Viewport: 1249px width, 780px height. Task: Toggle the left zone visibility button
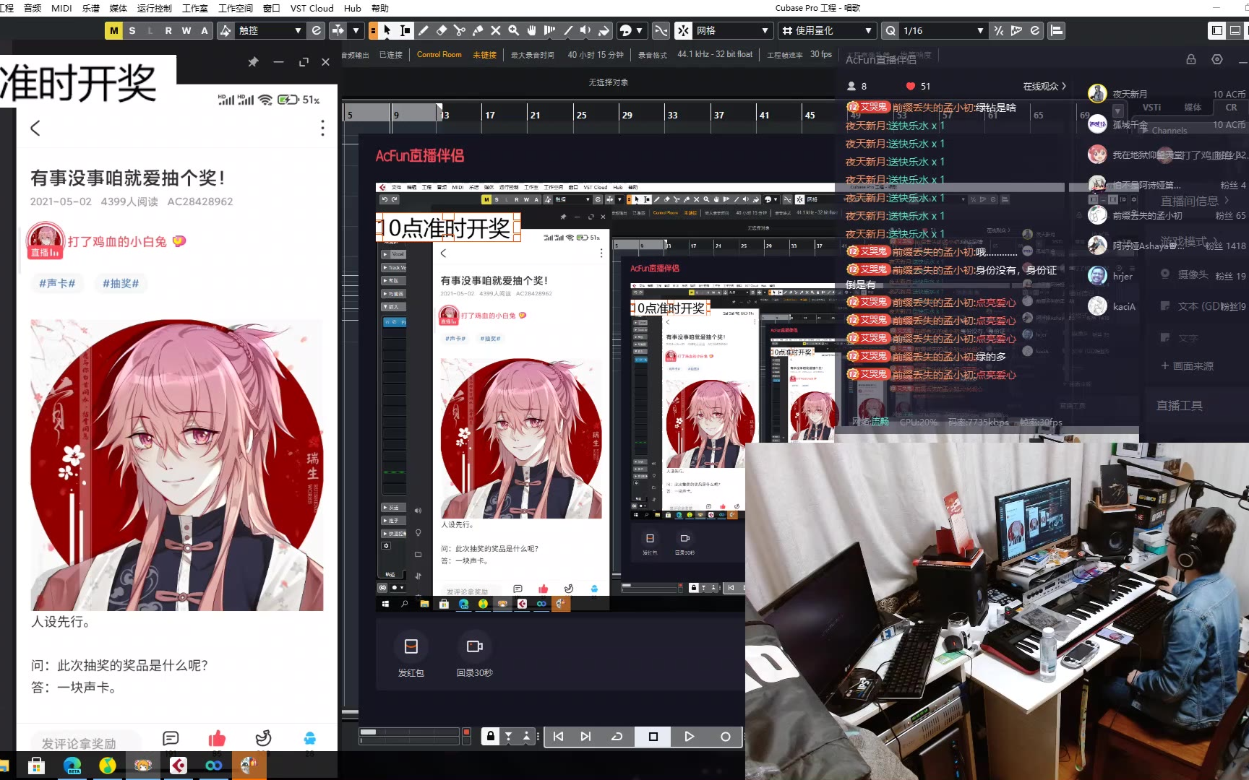coord(1217,30)
